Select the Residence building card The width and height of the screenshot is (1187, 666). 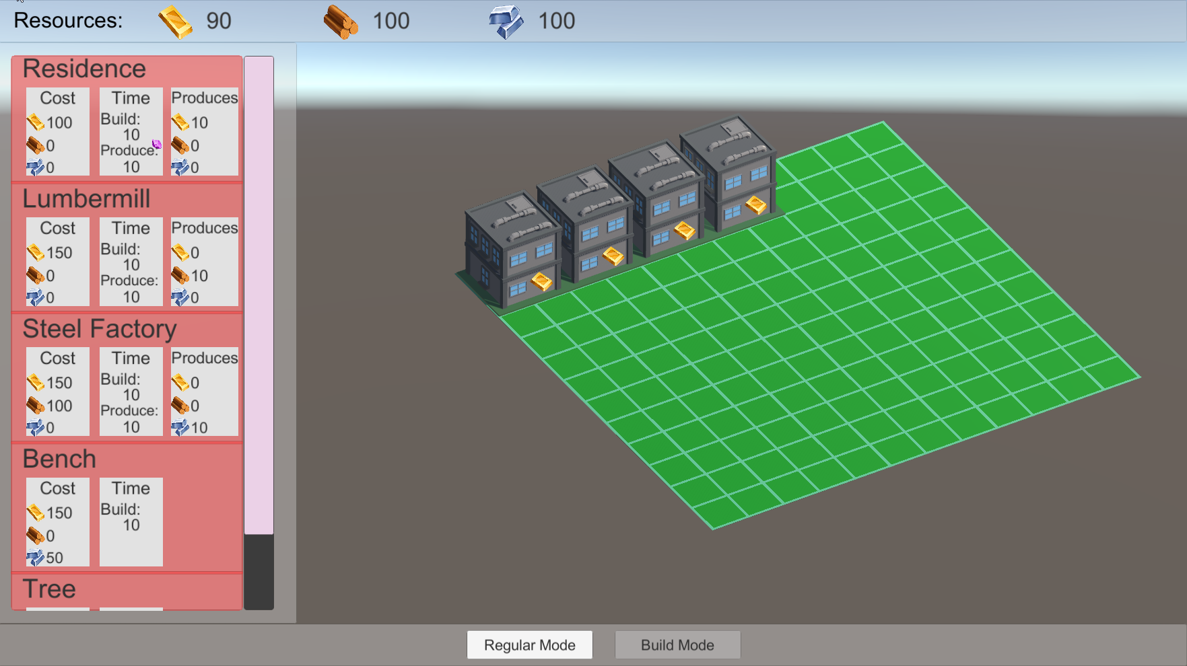click(x=127, y=118)
